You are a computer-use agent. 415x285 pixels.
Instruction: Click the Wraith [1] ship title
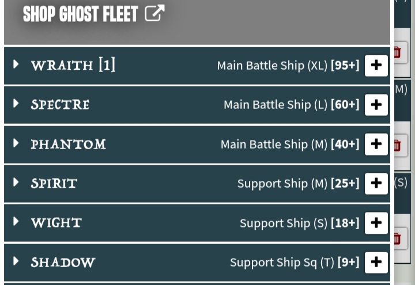tap(73, 65)
